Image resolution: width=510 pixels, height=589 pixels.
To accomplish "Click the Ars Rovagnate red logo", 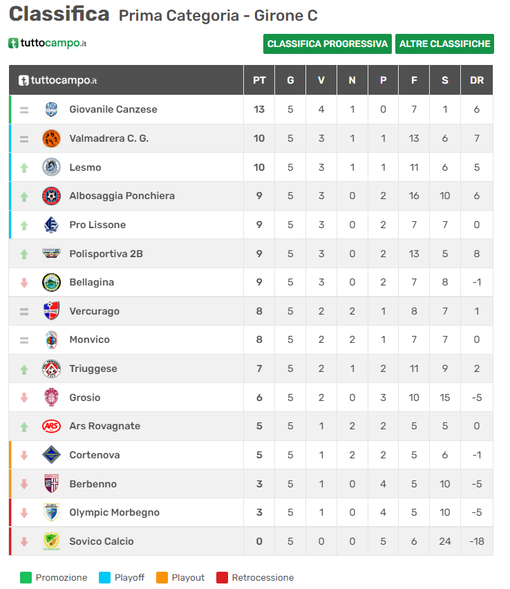I will [51, 426].
